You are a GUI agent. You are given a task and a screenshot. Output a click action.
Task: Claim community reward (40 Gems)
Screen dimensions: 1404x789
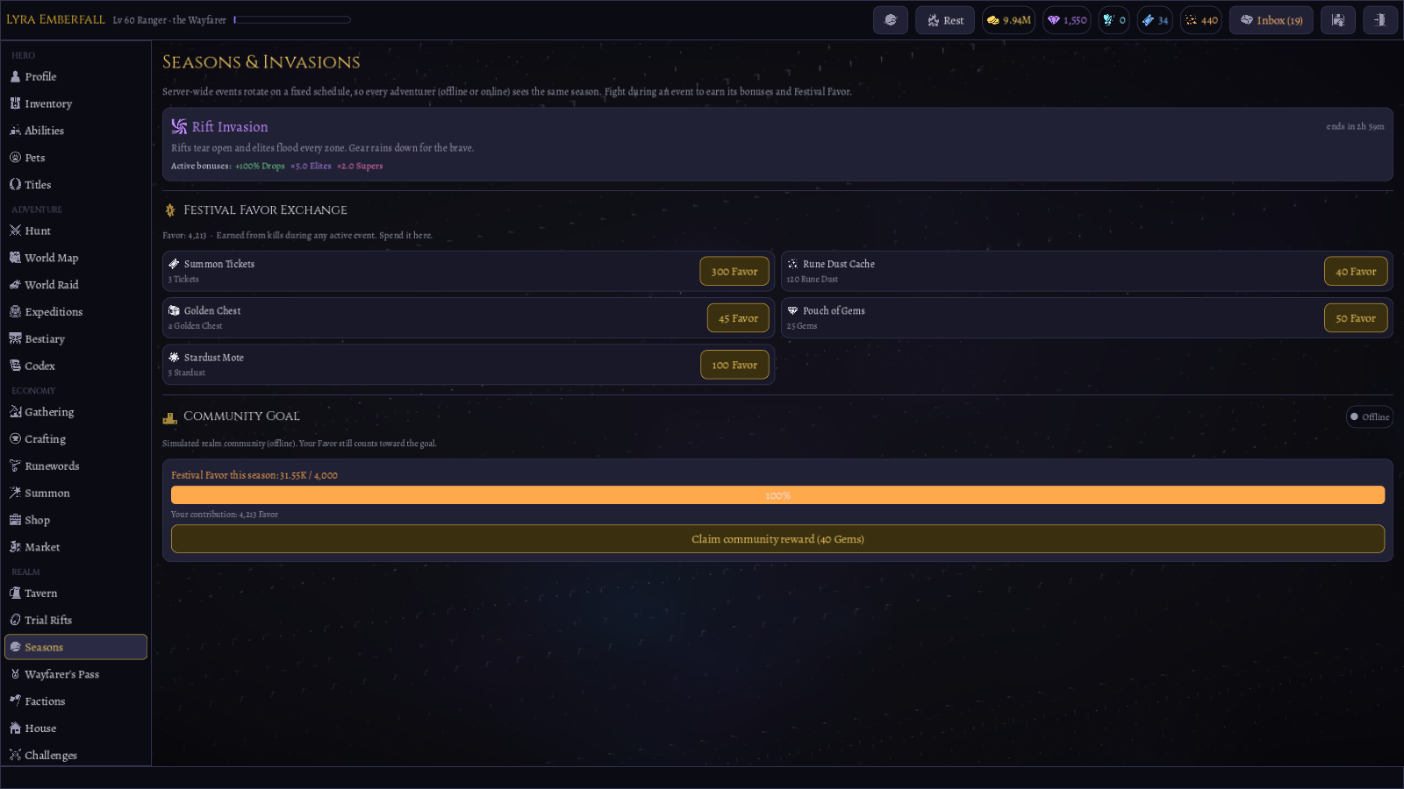click(x=777, y=539)
